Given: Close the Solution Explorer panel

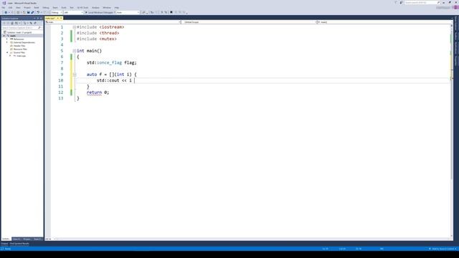Looking at the screenshot, I should coord(42,19).
